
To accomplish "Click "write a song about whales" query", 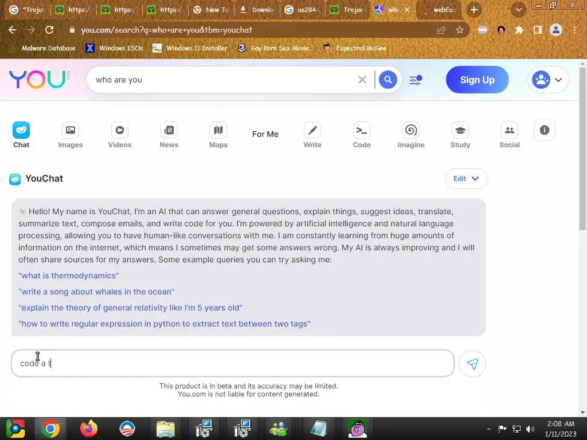I will [96, 292].
